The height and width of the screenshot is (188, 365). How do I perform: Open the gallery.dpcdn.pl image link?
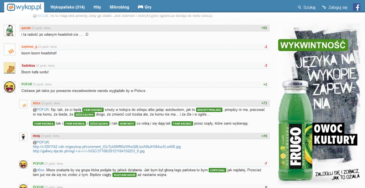[88, 151]
